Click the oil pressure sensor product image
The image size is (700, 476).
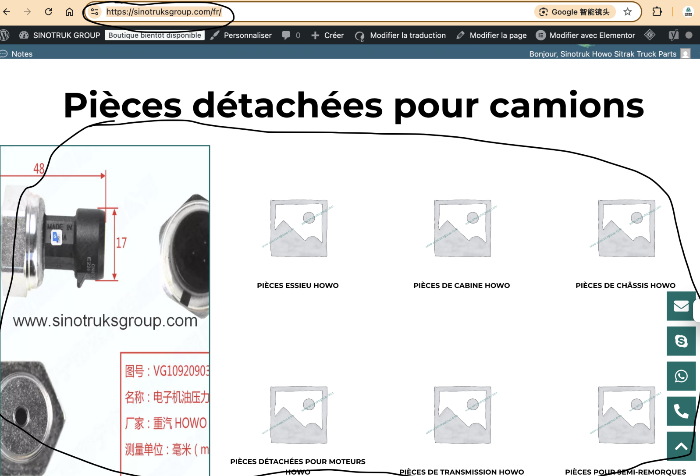[105, 311]
